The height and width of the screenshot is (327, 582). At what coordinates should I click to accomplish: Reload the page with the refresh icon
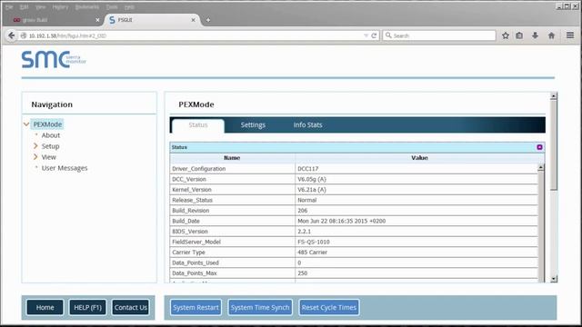pyautogui.click(x=374, y=35)
